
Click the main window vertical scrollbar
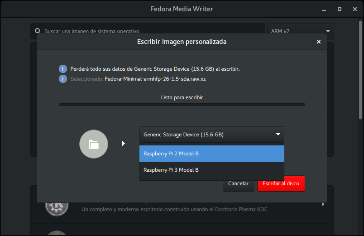pos(360,70)
